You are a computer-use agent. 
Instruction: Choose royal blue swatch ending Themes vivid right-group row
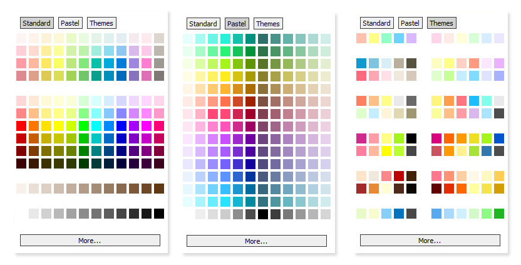(x=499, y=138)
